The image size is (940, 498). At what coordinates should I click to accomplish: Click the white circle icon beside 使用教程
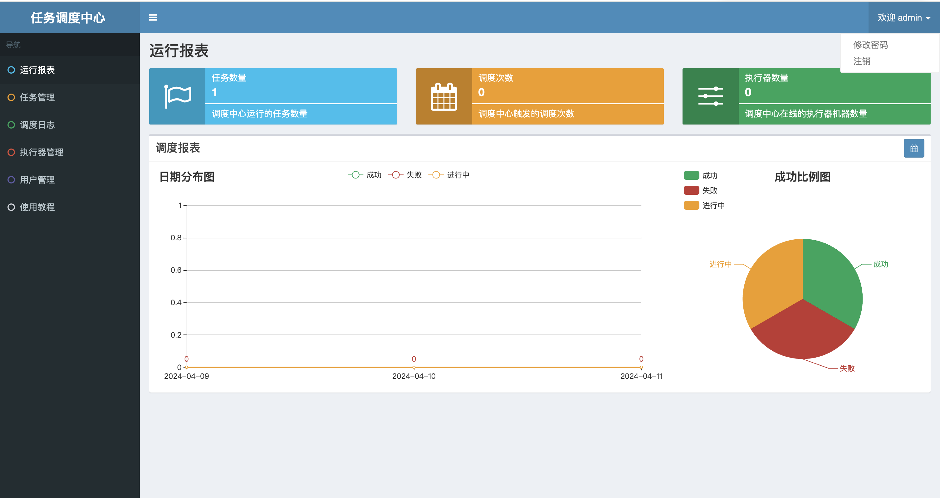click(x=11, y=207)
